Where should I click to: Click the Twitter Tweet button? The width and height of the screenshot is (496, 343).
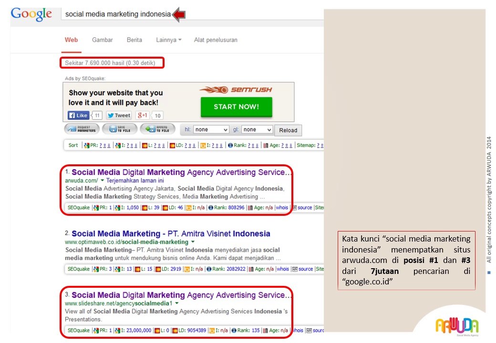click(x=119, y=115)
